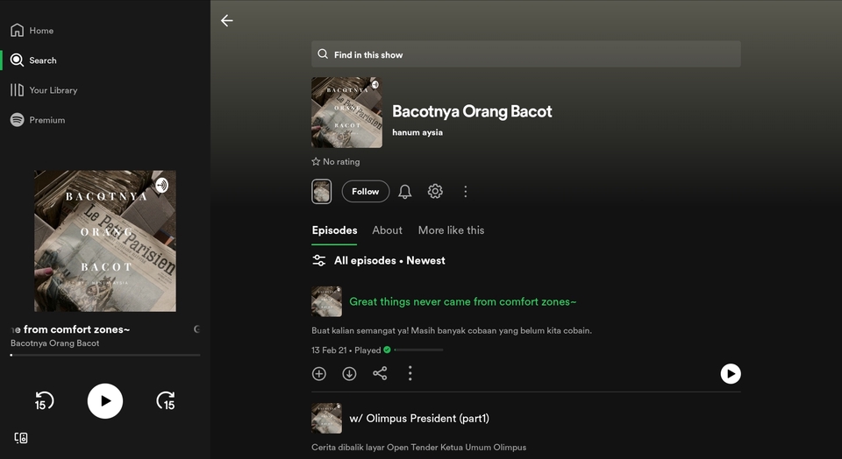The image size is (842, 459).
Task: Go back with the left arrow
Action: coord(226,20)
